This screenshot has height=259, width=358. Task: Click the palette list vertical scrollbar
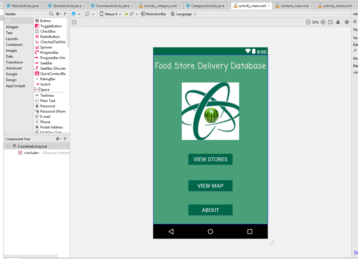(x=68, y=32)
